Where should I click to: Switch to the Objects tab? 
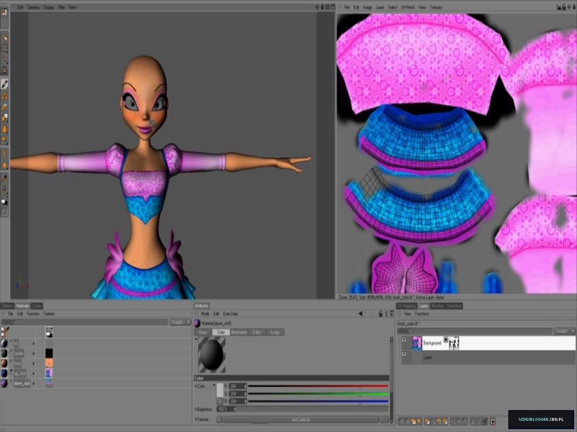point(7,305)
